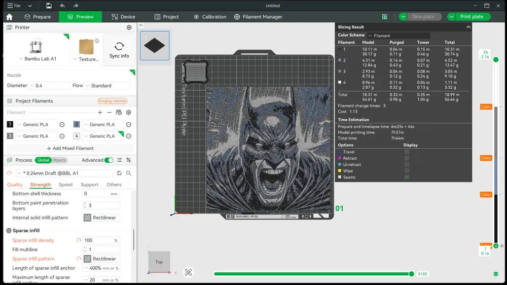Open filament settings gear icon
This screenshot has width=507, height=285.
[129, 112]
